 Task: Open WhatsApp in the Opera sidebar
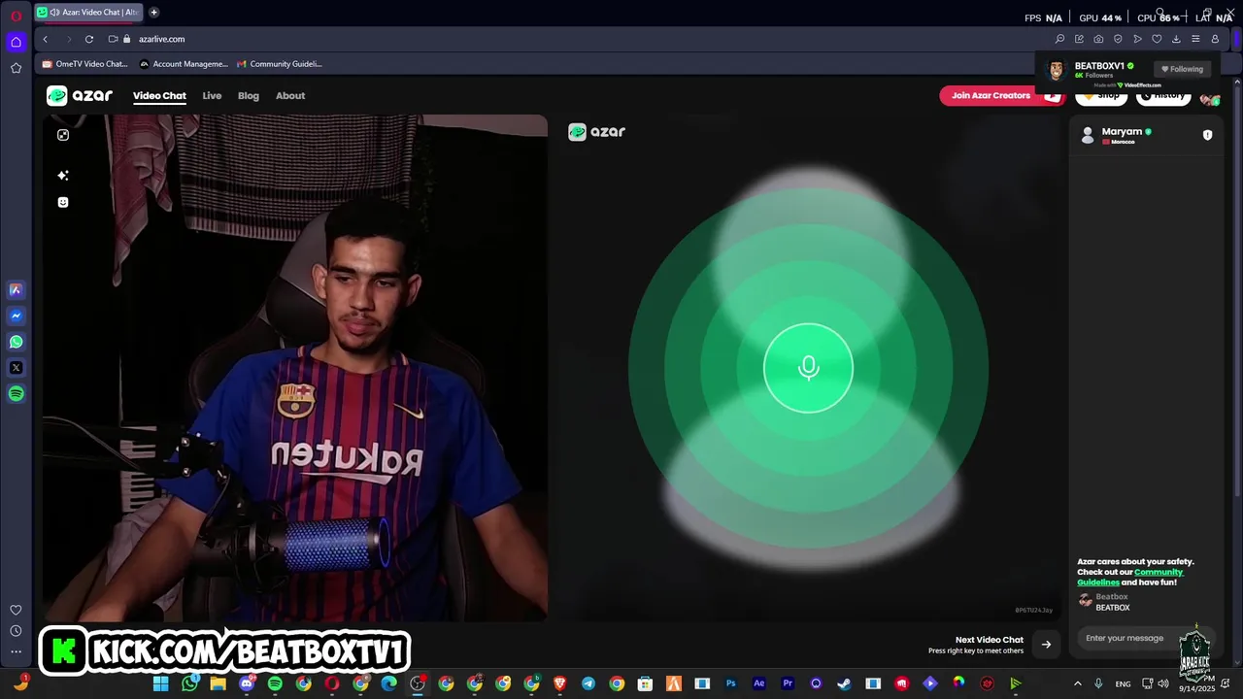click(x=16, y=342)
